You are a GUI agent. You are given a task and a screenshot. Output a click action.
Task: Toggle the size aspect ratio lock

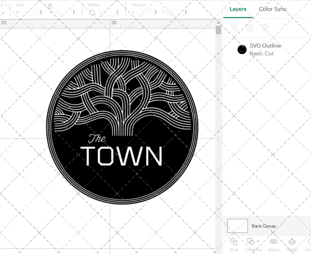point(50,7)
